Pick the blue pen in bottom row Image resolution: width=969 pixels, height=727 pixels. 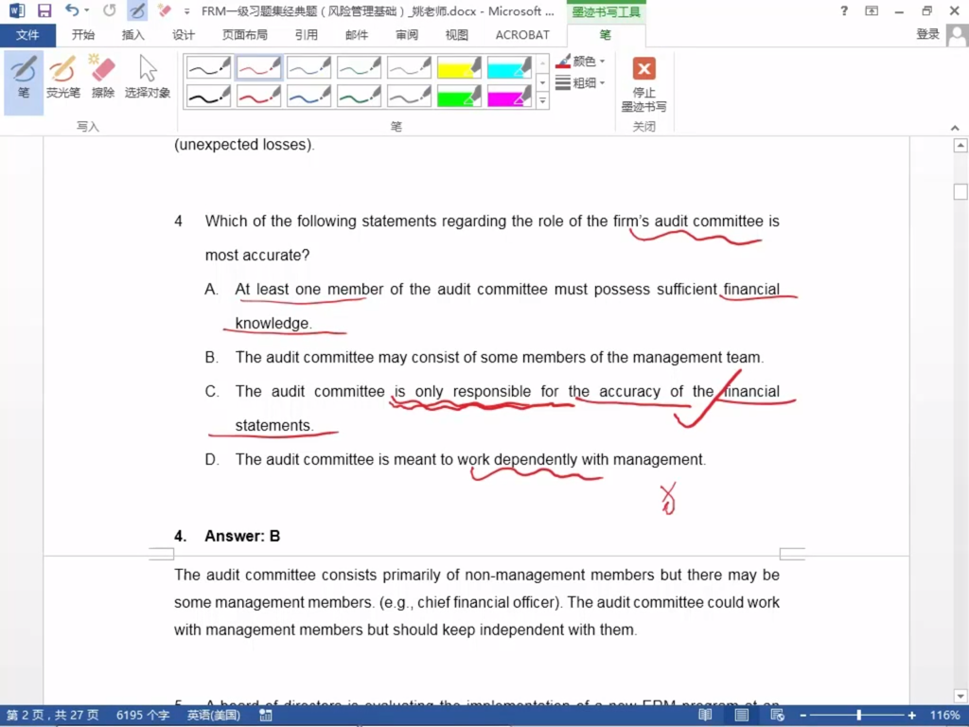[x=309, y=97]
